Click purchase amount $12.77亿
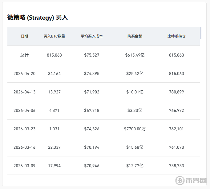Screen dimensions: 210x189 (x=135, y=166)
